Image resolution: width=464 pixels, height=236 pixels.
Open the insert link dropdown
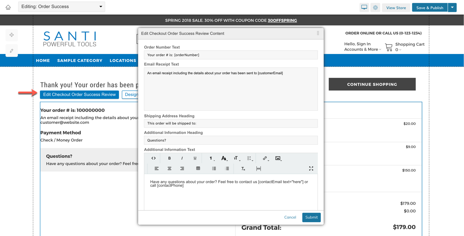point(265,158)
